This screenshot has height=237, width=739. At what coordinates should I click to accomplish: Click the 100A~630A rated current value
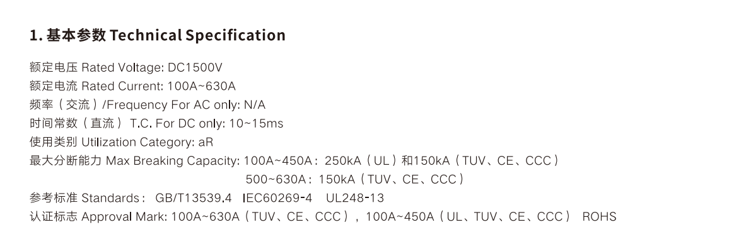[x=201, y=87]
